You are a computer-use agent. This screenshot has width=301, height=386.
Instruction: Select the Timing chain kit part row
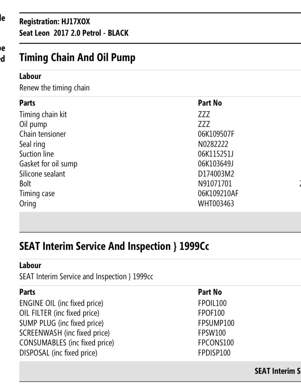pos(43,114)
